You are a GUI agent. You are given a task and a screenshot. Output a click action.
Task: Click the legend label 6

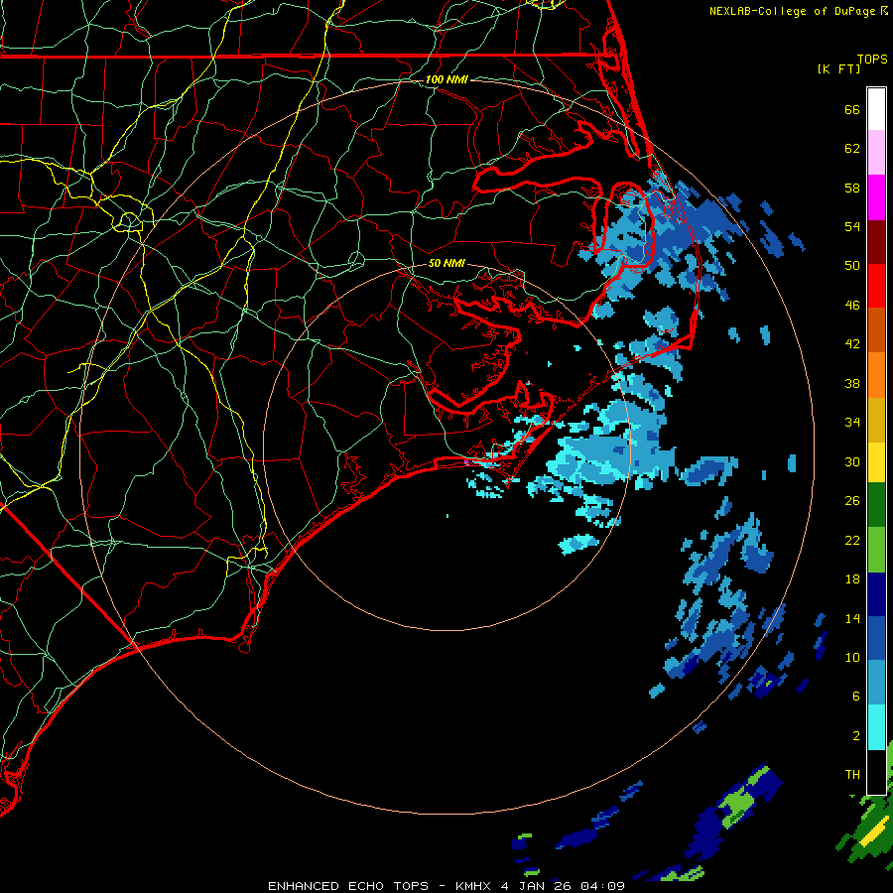point(856,697)
